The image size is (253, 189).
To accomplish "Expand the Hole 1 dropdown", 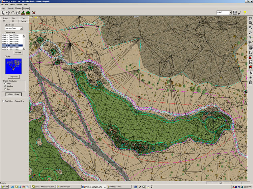I will pyautogui.click(x=230, y=12).
